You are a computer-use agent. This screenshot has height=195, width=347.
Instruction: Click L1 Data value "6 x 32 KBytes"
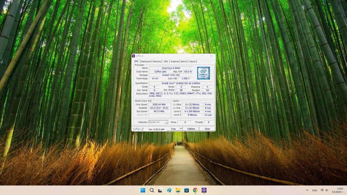pyautogui.click(x=192, y=104)
